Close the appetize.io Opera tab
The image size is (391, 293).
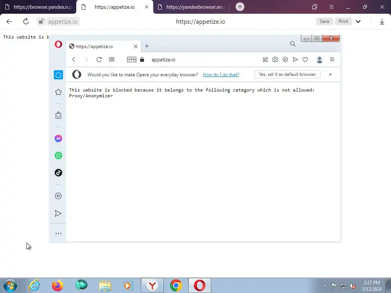tap(136, 46)
